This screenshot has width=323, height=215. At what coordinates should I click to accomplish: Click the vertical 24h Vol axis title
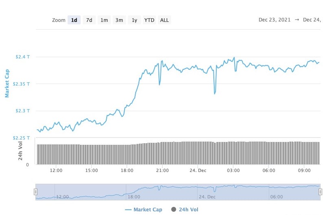click(20, 152)
